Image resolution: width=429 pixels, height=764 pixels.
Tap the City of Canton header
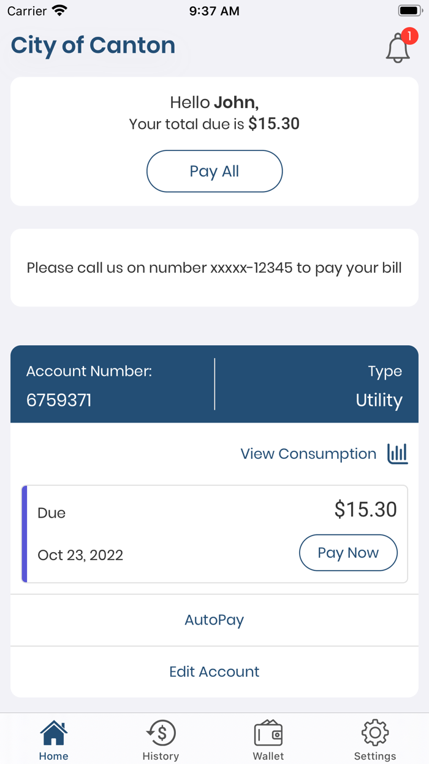coord(93,45)
